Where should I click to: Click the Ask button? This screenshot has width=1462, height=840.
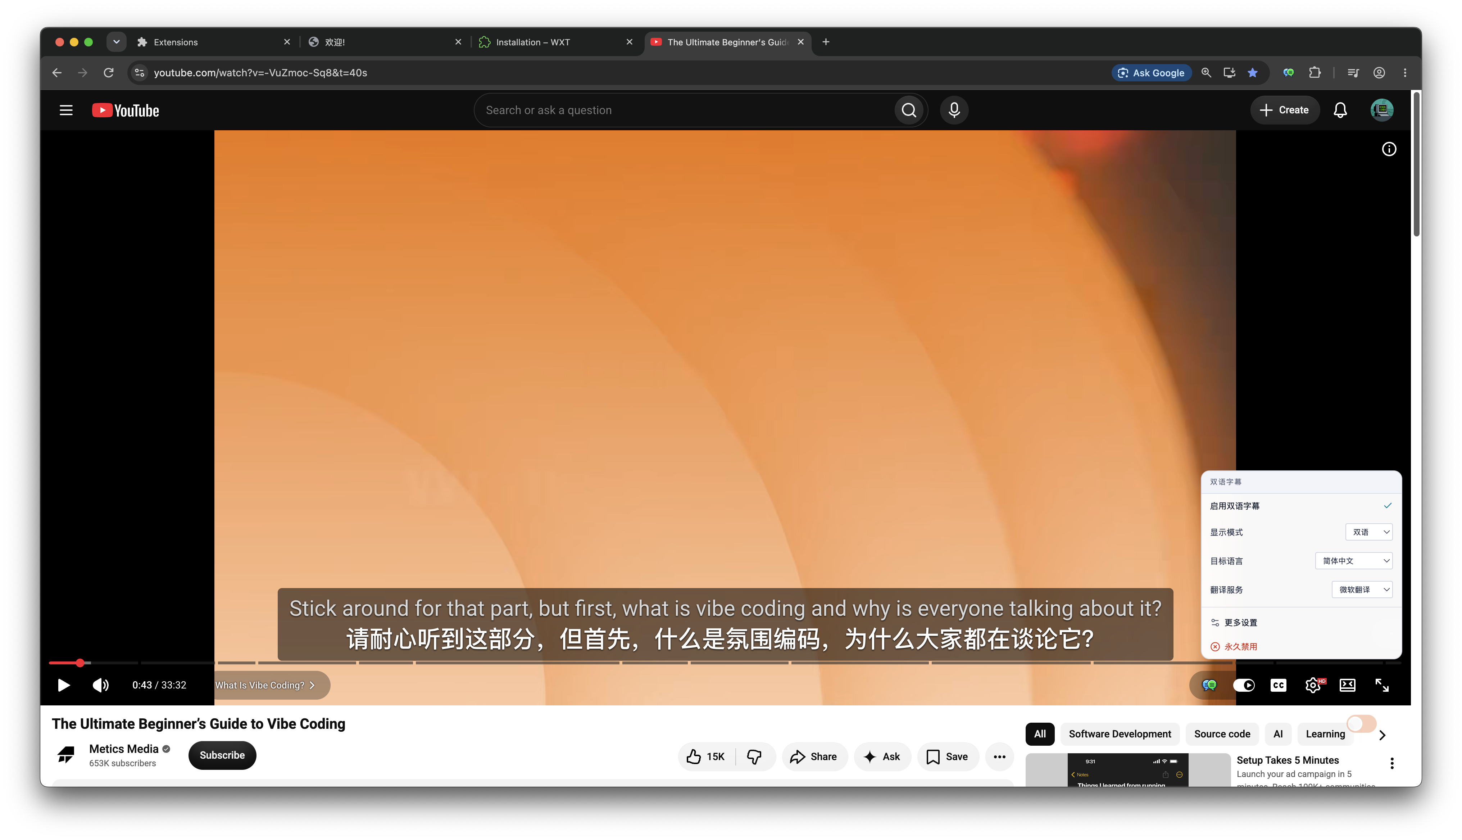coord(882,757)
